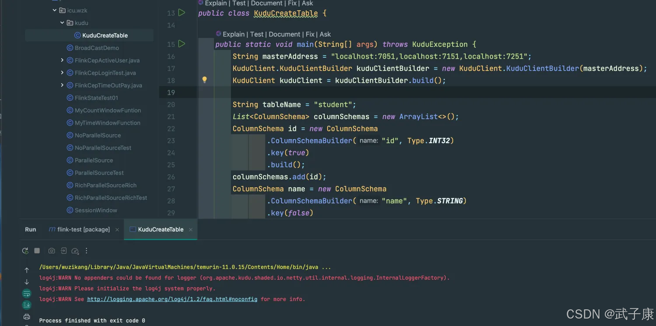The image size is (656, 326).
Task: Open BroadCastDemo class in project tree
Action: [x=97, y=48]
